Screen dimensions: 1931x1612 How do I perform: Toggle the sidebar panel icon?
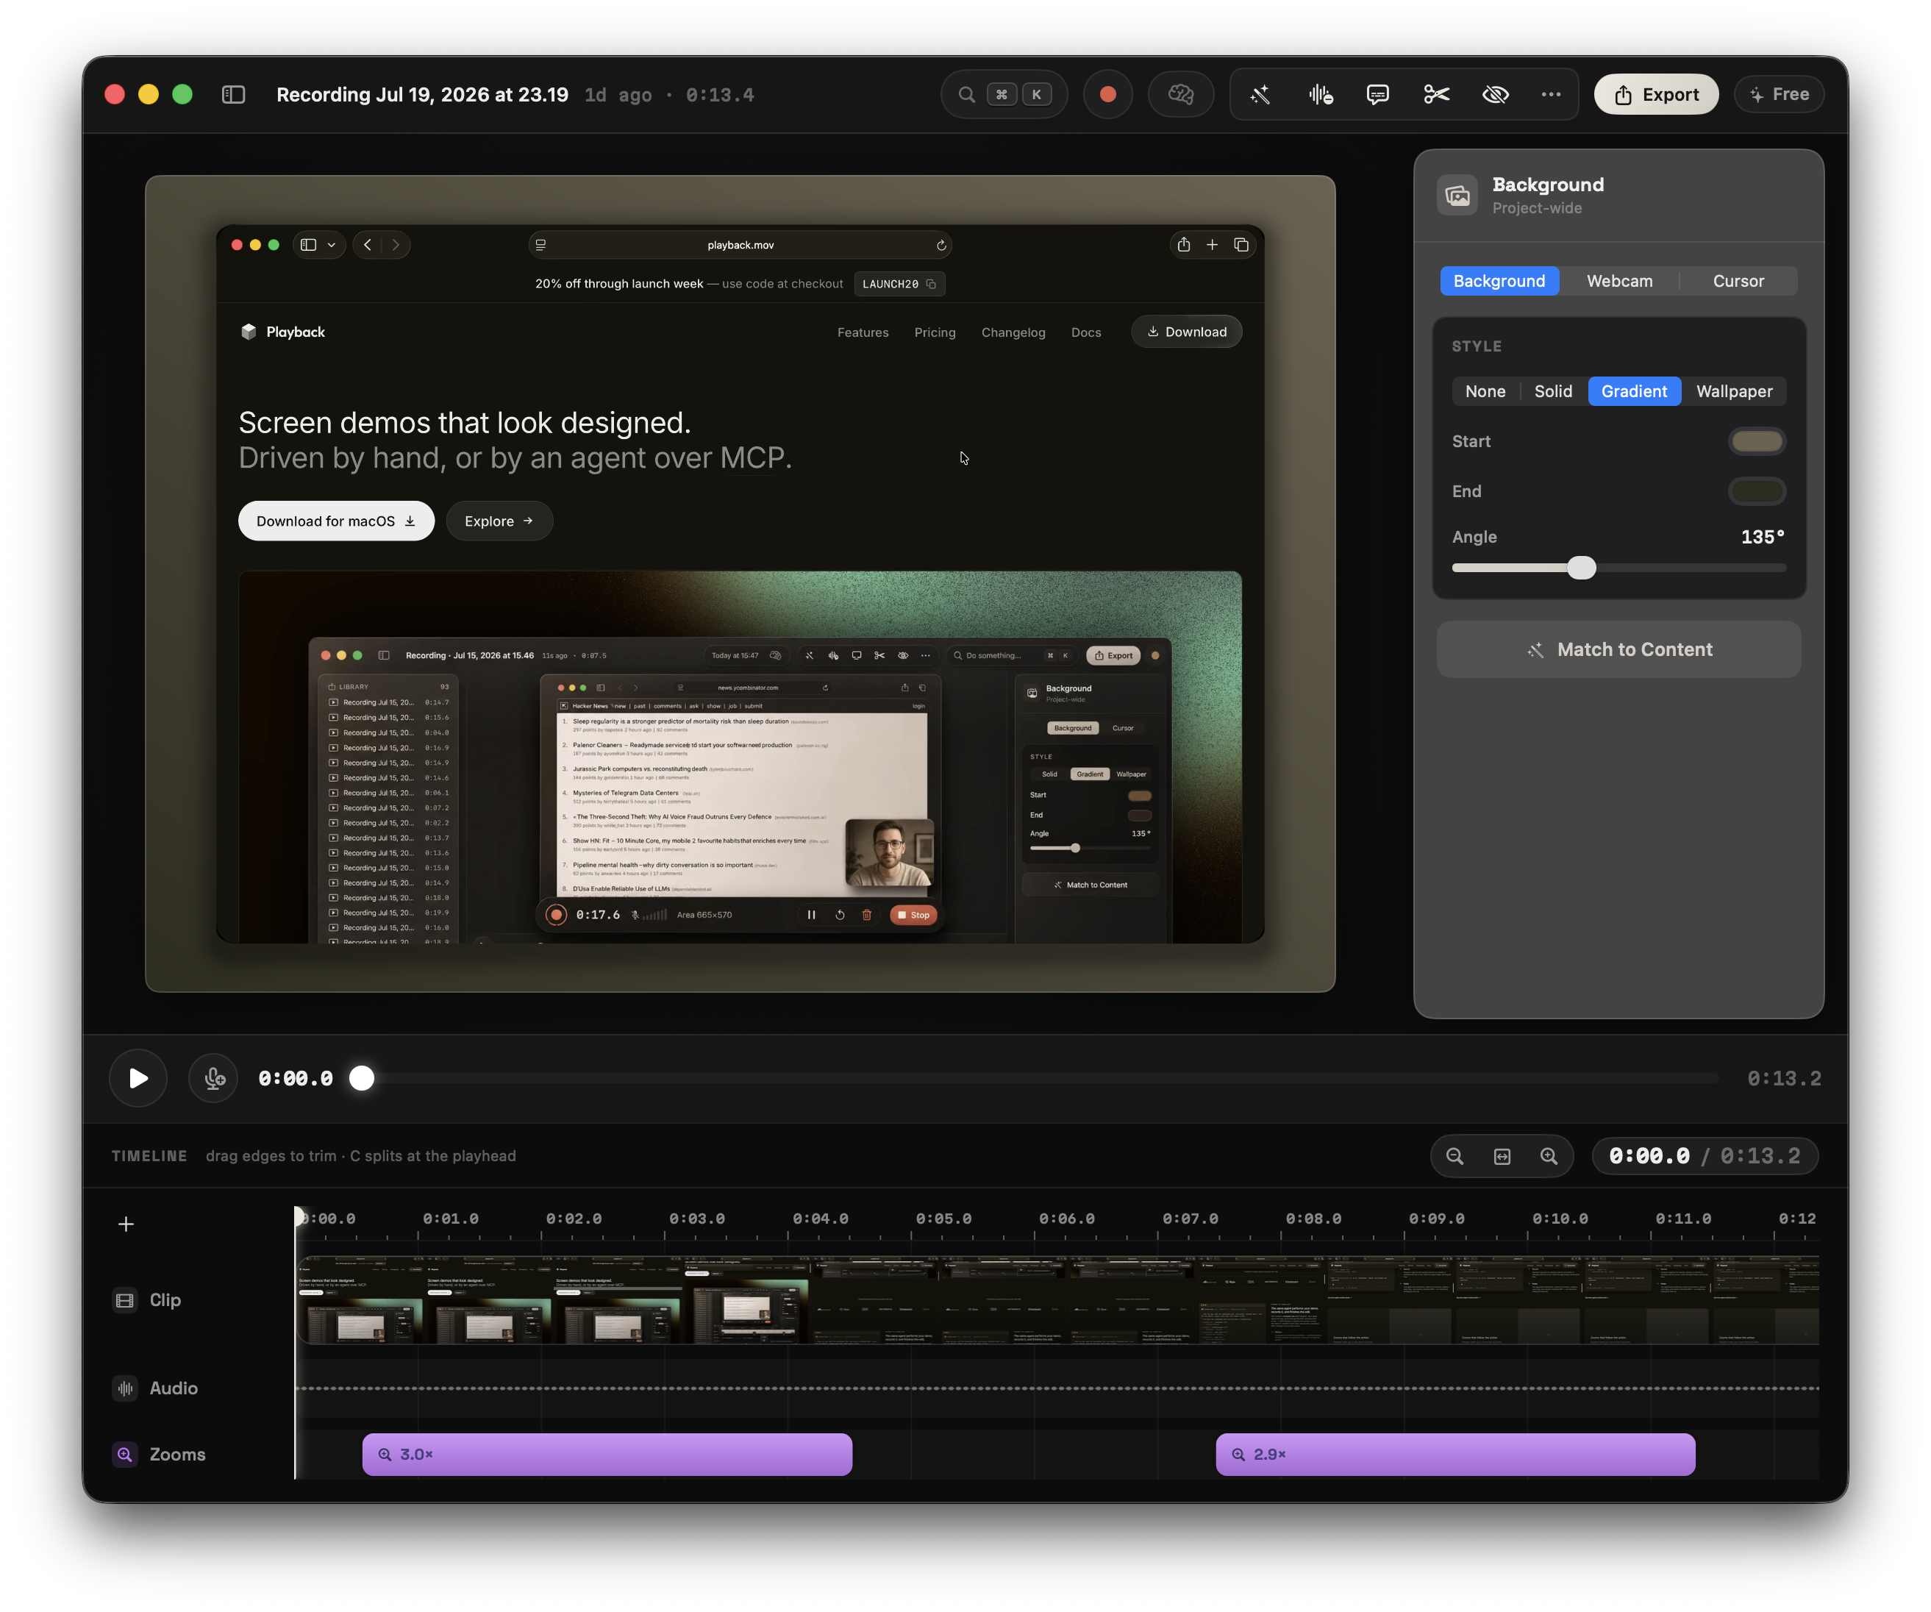tap(234, 95)
